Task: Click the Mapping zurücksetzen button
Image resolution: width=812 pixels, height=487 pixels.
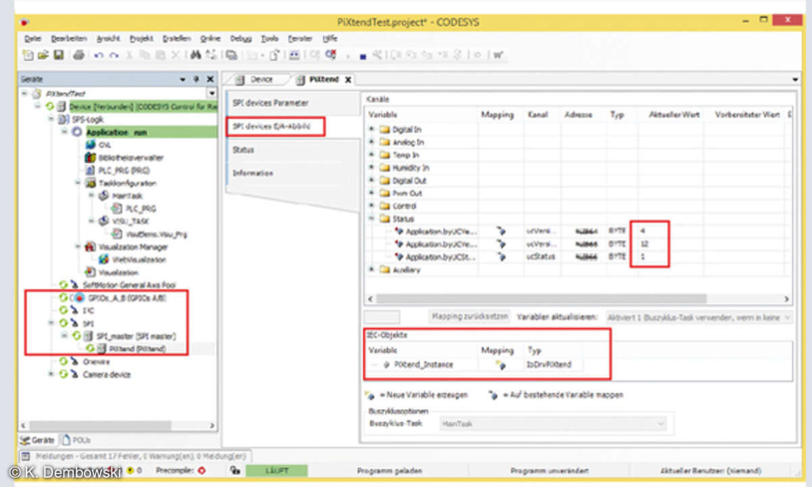Action: click(469, 317)
